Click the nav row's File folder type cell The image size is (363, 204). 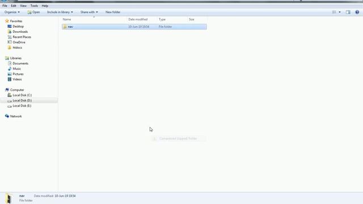[x=165, y=27]
